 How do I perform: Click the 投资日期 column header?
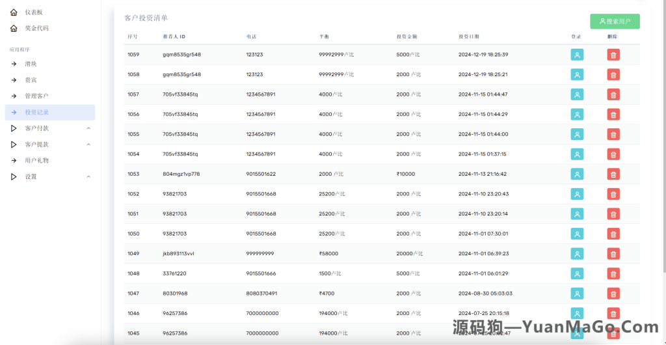point(469,36)
